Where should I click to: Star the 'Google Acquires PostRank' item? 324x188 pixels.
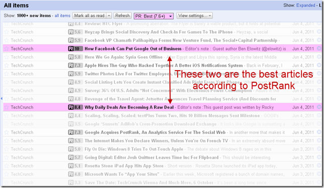pyautogui.click(x=7, y=132)
